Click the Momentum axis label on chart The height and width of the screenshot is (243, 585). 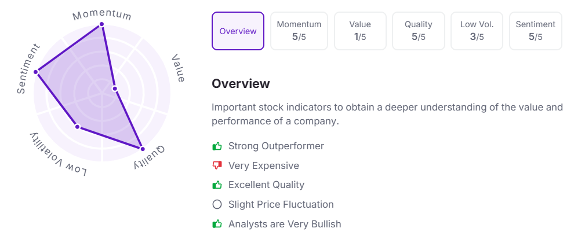(x=102, y=14)
